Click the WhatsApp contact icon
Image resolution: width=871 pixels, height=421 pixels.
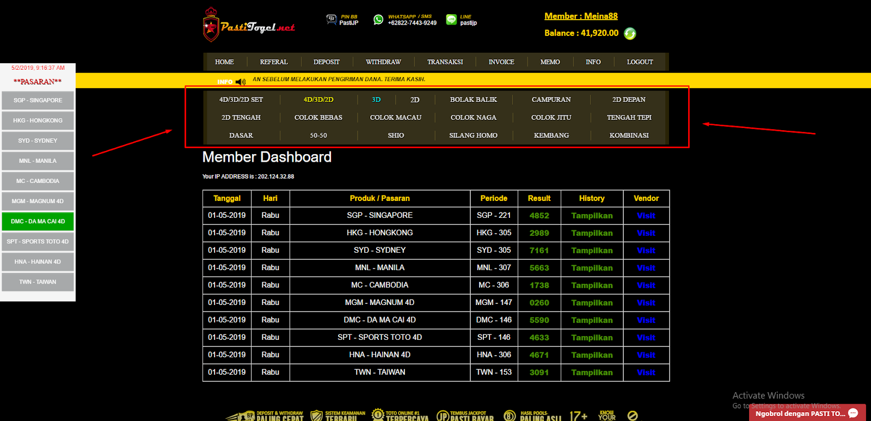coord(378,20)
